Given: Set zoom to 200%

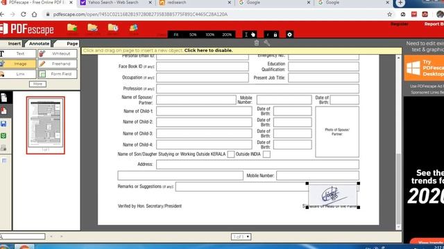Looking at the screenshot, I should point(227,35).
